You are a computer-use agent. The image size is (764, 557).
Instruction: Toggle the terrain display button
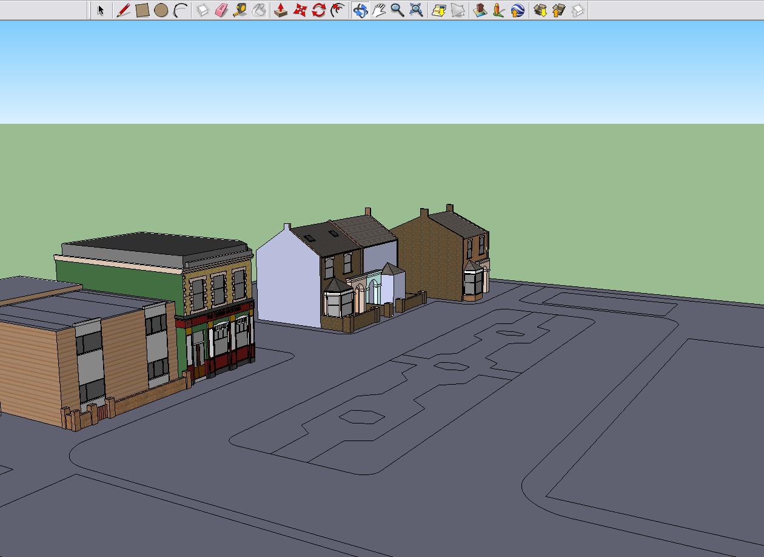coord(457,10)
